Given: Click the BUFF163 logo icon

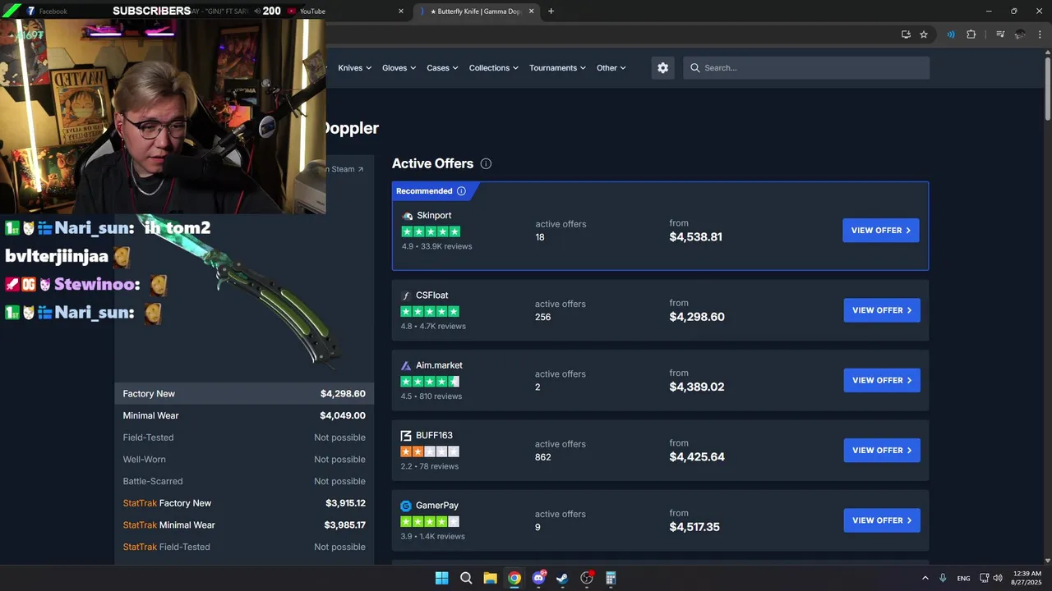Looking at the screenshot, I should pos(406,436).
